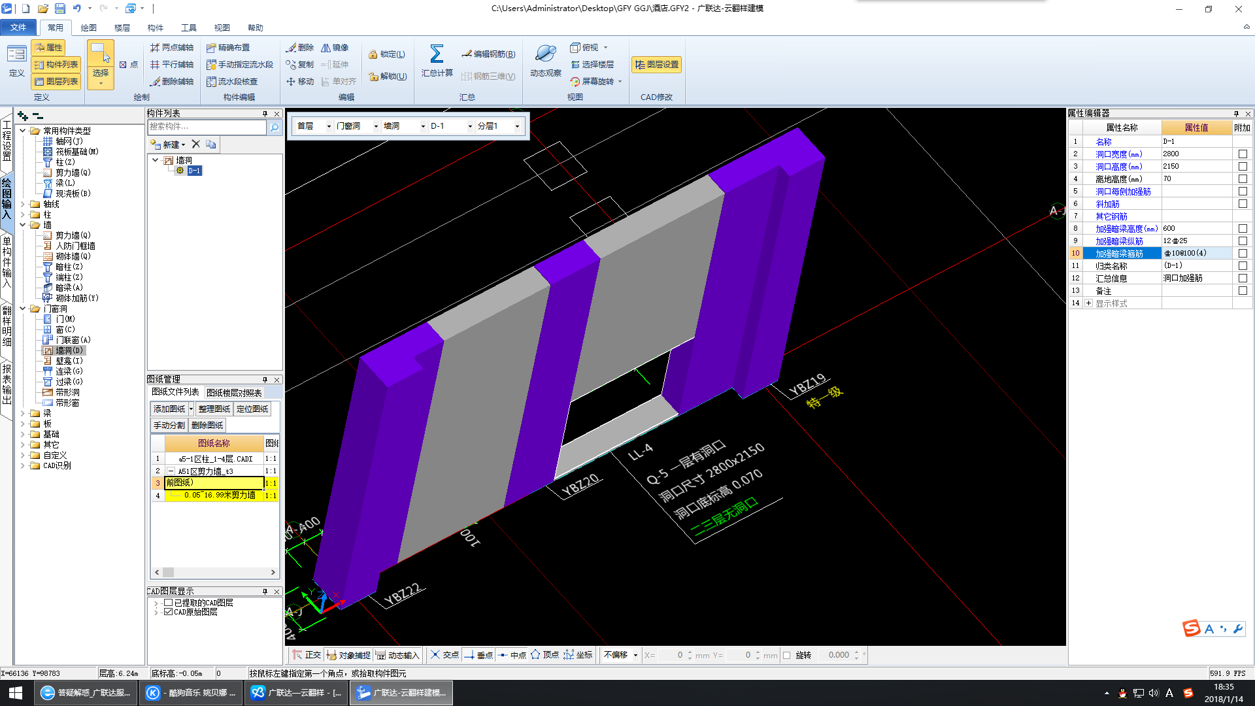Switch to the 绘图 ribbon tab
Image resolution: width=1255 pixels, height=706 pixels.
point(88,27)
